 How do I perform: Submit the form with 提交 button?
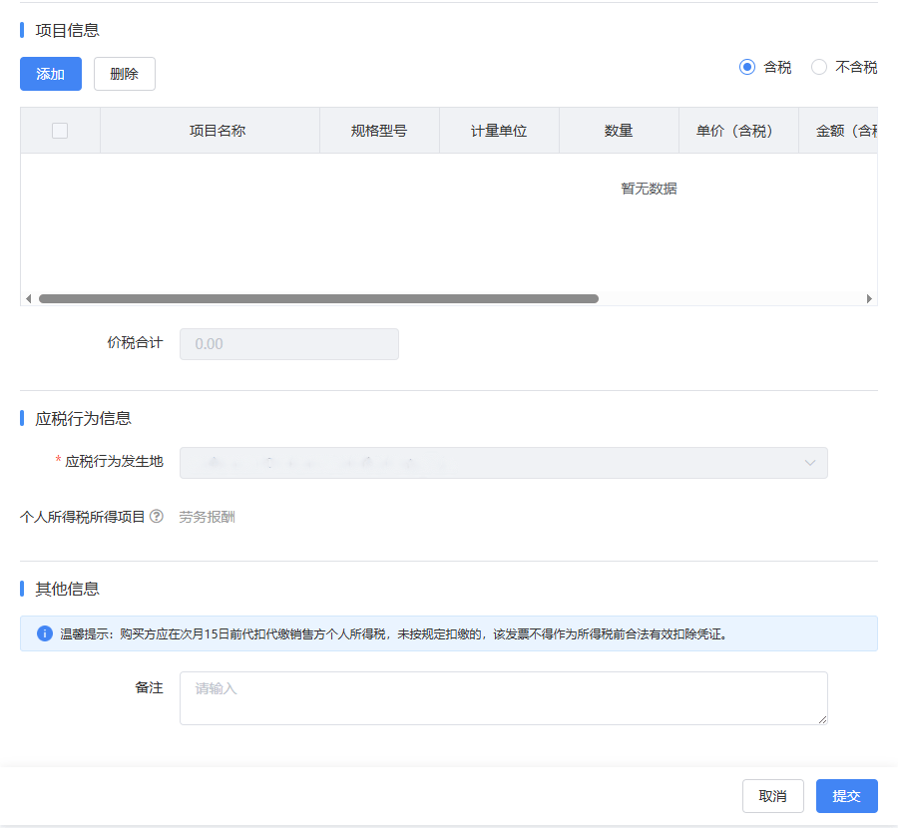(x=846, y=796)
